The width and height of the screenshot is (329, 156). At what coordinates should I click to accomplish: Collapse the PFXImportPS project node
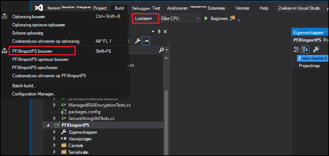(x=48, y=126)
